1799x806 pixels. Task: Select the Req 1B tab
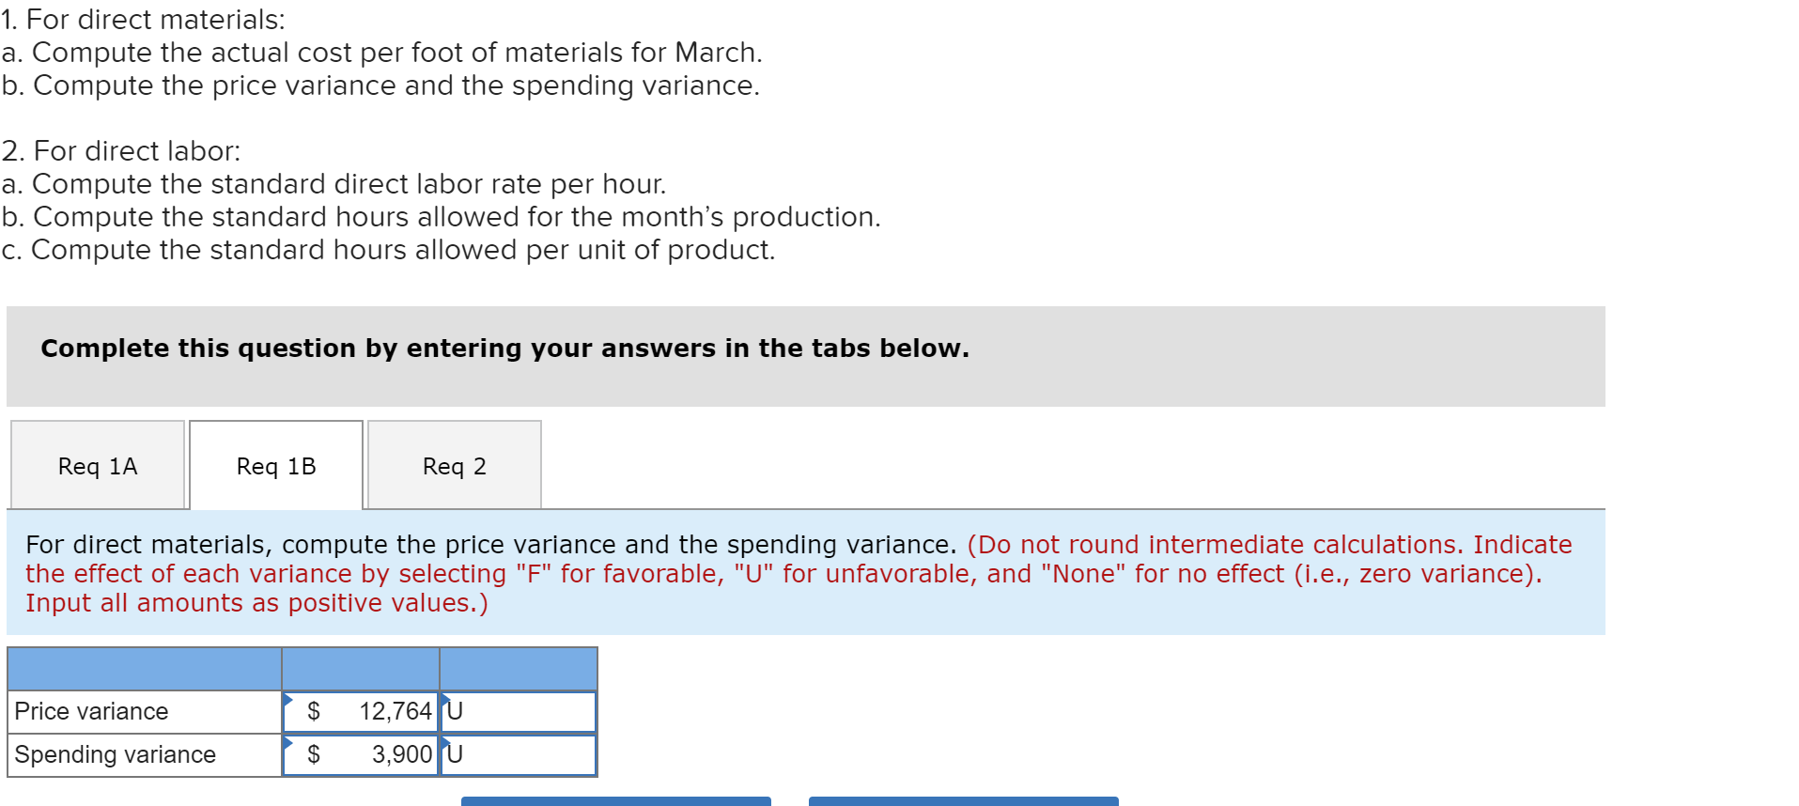276,466
